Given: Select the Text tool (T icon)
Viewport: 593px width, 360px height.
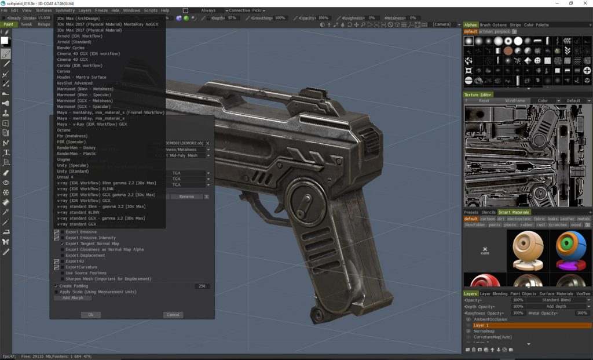Looking at the screenshot, I should coord(6,152).
